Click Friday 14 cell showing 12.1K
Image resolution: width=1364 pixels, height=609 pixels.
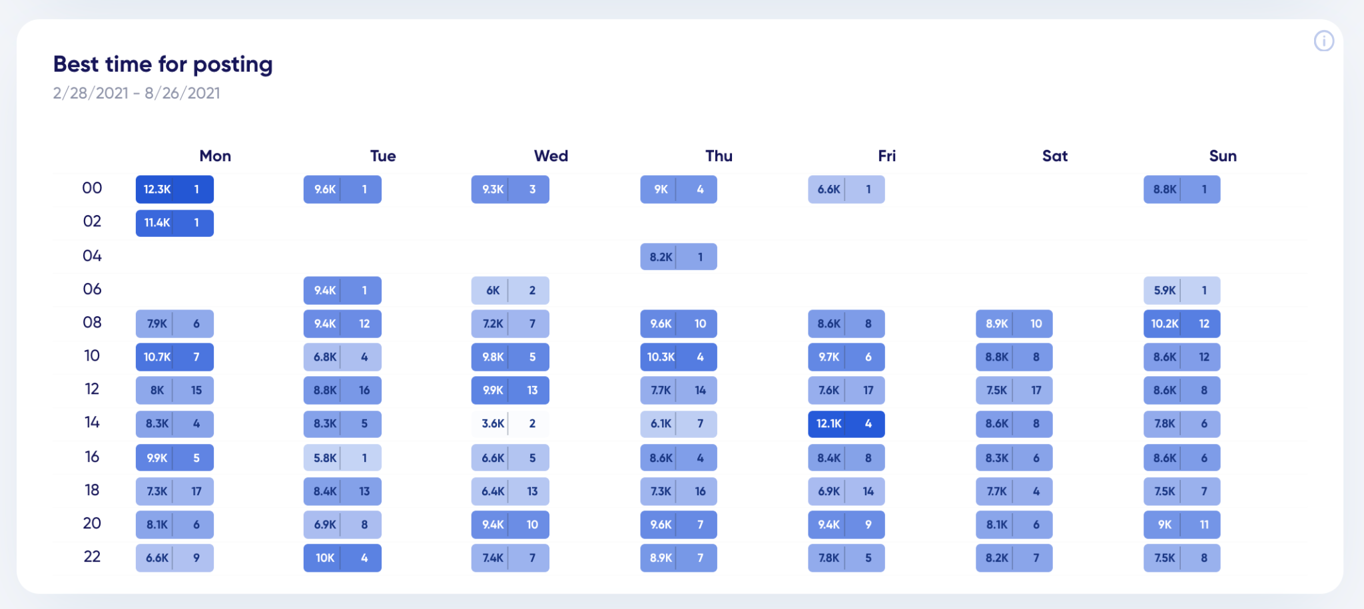[x=847, y=424]
